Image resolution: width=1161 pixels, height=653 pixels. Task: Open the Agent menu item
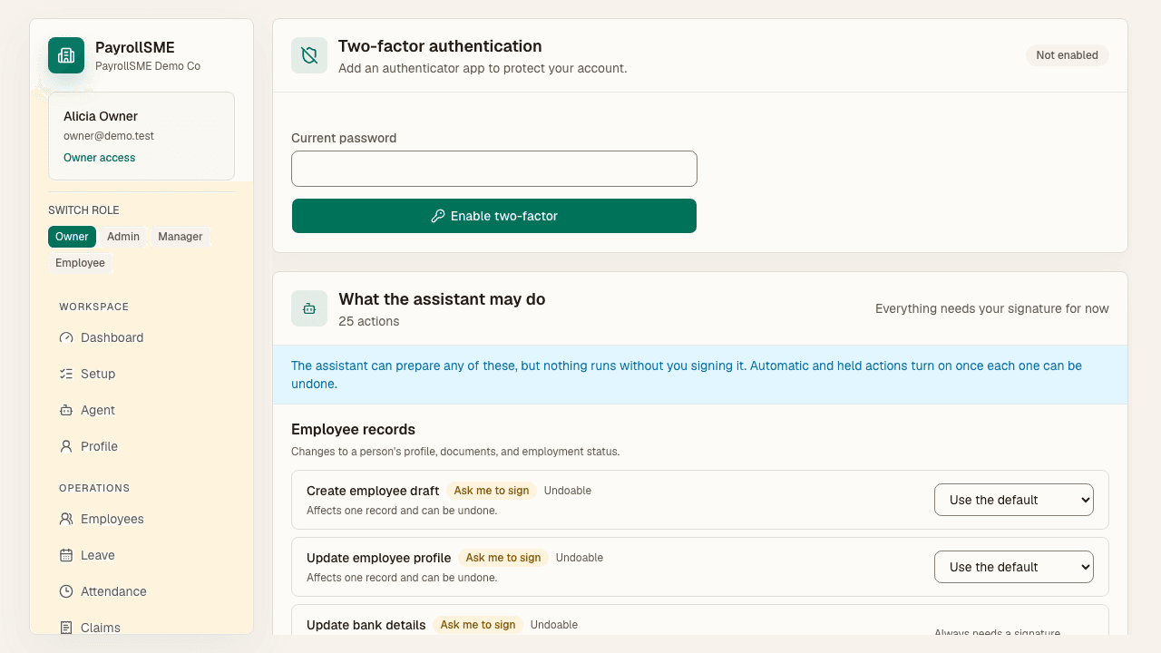141,410
